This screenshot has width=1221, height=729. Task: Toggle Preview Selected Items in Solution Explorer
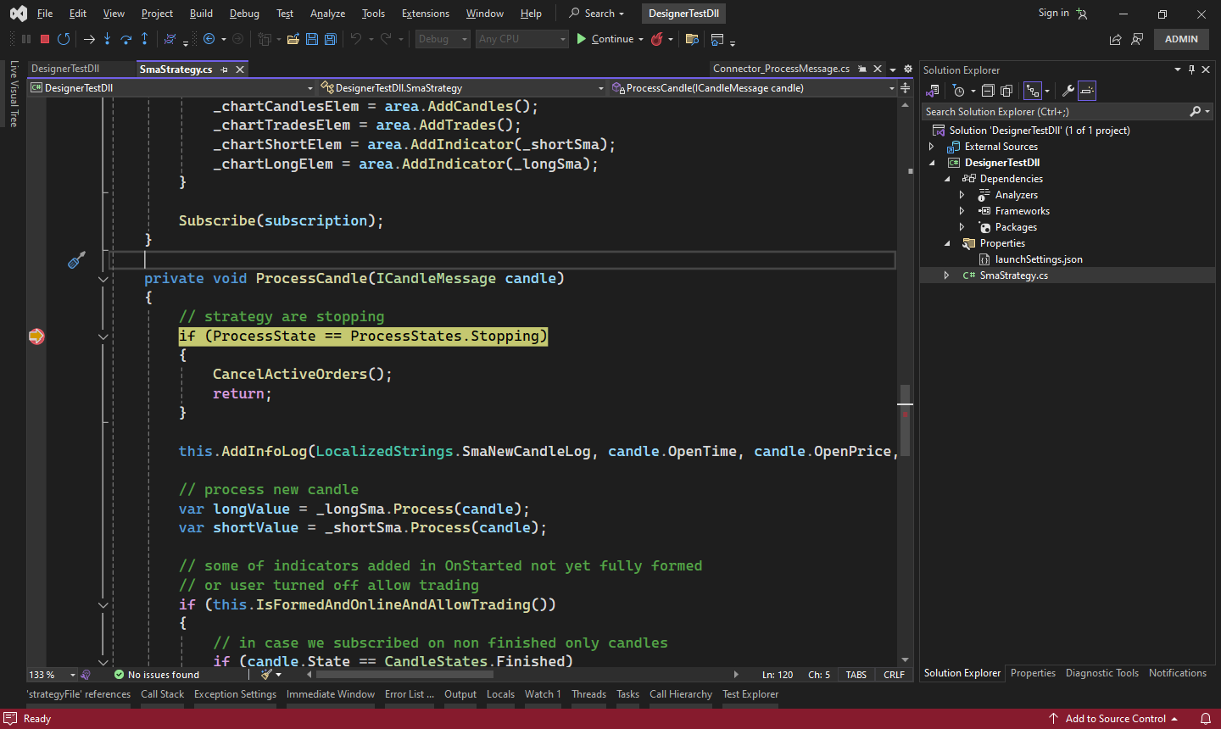pyautogui.click(x=1087, y=91)
